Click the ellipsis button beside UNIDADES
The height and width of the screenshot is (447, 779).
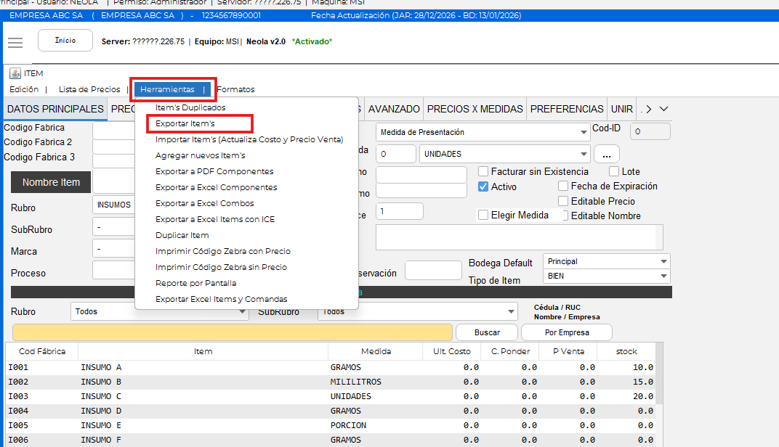point(606,154)
